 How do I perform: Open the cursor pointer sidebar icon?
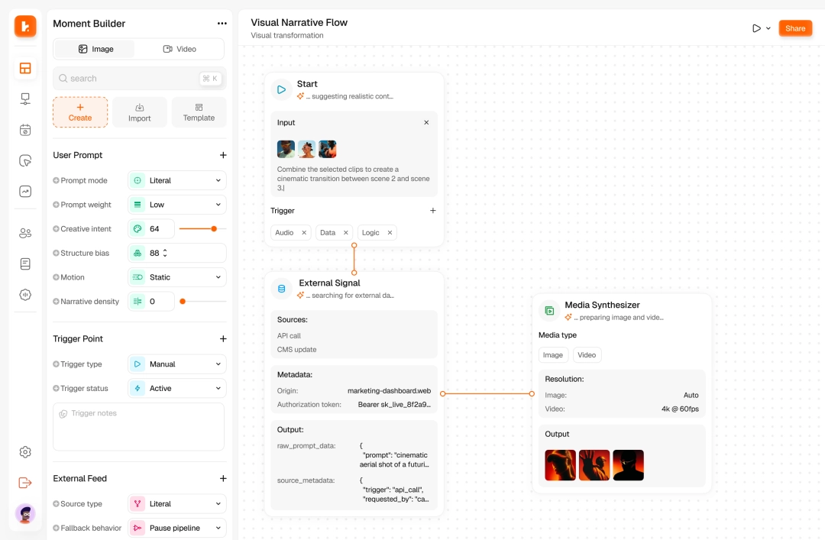pyautogui.click(x=25, y=160)
